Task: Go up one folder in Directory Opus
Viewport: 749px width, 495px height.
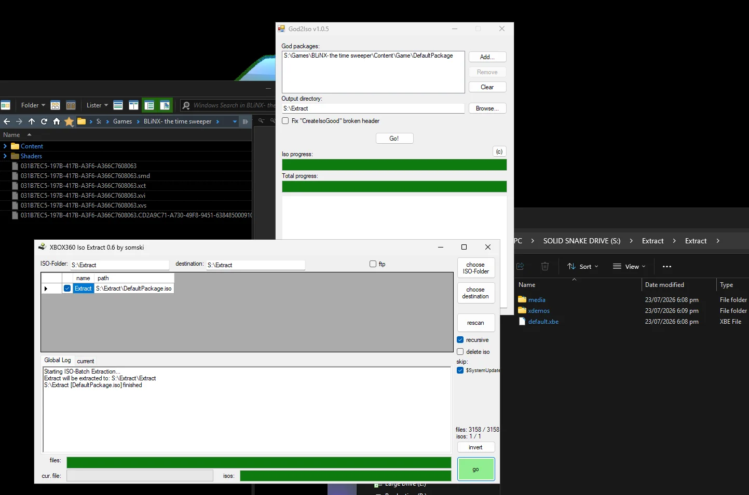Action: click(32, 121)
